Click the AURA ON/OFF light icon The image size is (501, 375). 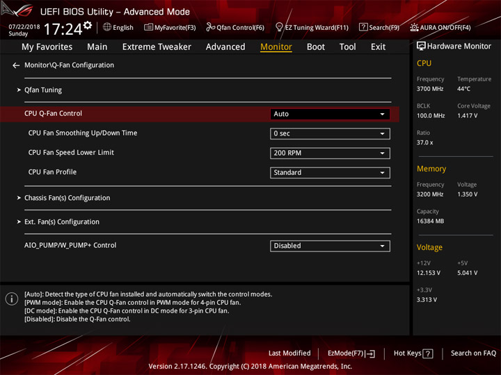point(414,27)
